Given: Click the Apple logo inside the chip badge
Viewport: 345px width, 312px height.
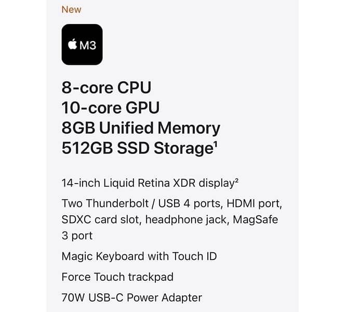Looking at the screenshot, I should [x=73, y=44].
